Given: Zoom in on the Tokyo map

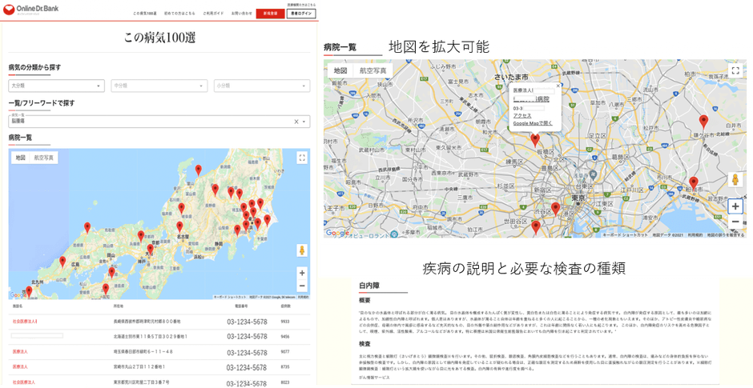Looking at the screenshot, I should [x=735, y=206].
